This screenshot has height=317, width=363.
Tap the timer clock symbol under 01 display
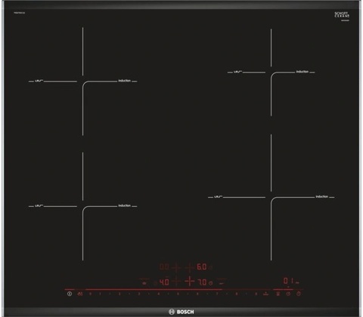288,294
